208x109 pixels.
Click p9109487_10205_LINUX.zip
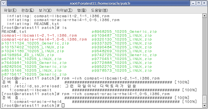point(122,36)
